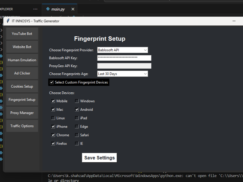Check the Safari browser option
Image resolution: width=243 pixels, height=182 pixels.
tap(77, 135)
